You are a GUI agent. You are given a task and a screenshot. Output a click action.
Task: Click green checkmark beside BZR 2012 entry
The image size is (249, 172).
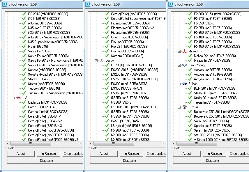(190, 88)
